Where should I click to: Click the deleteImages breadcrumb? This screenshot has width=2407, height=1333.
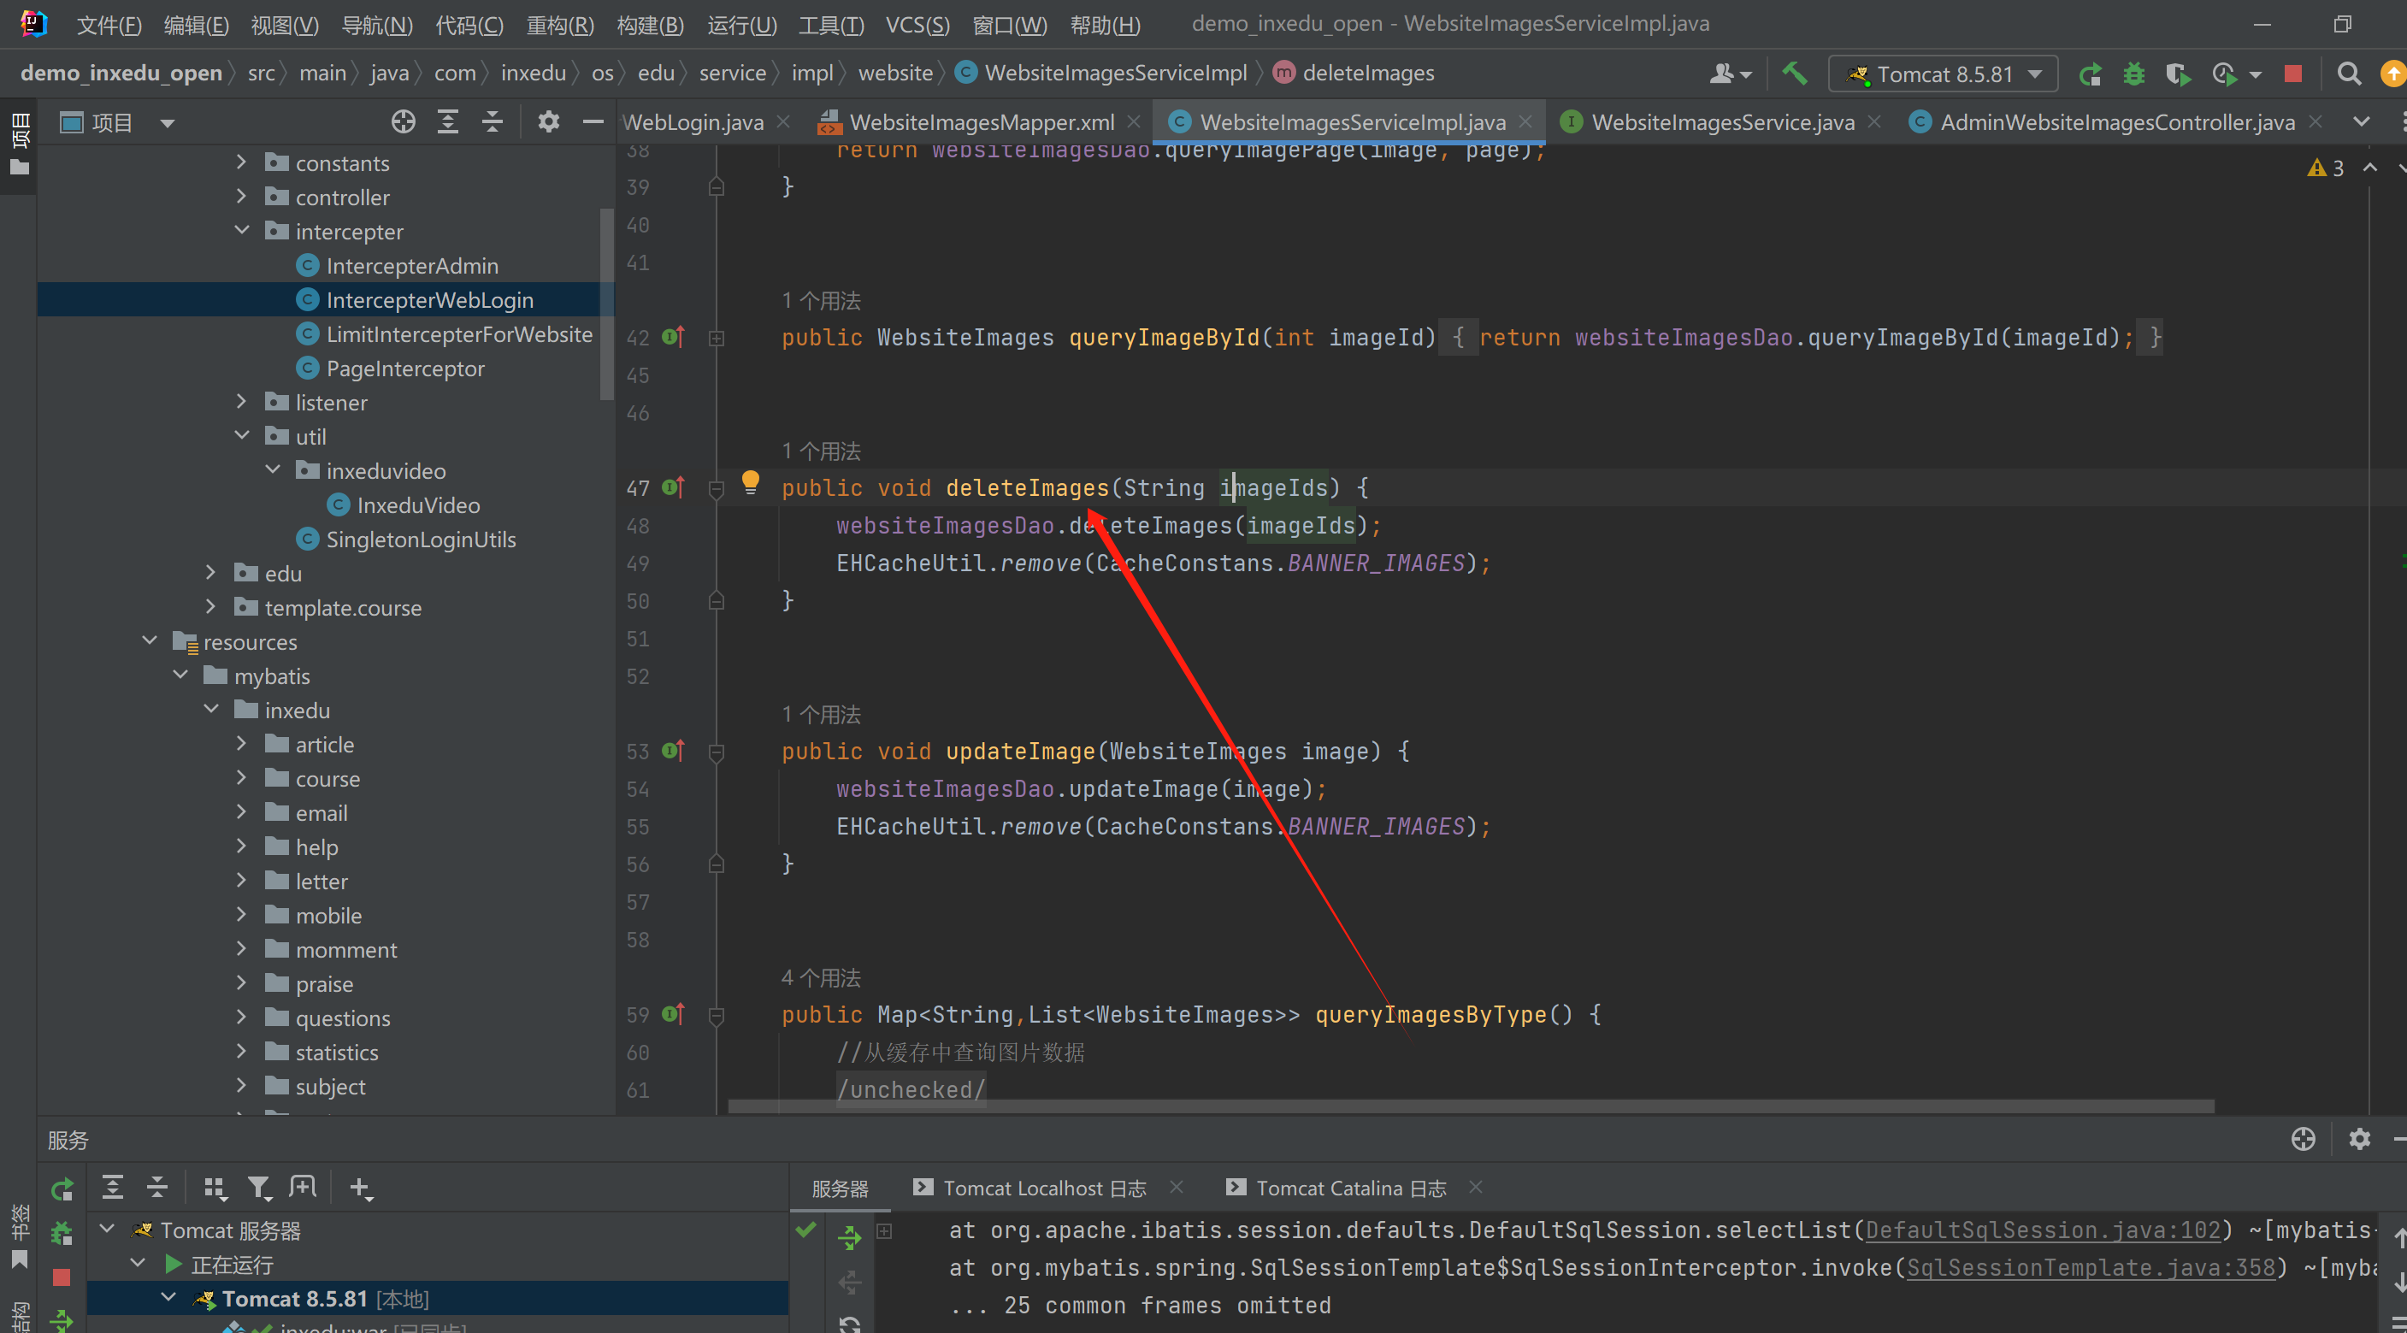point(1355,73)
